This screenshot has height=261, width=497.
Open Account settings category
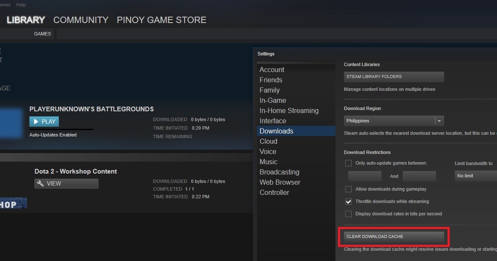[296, 70]
